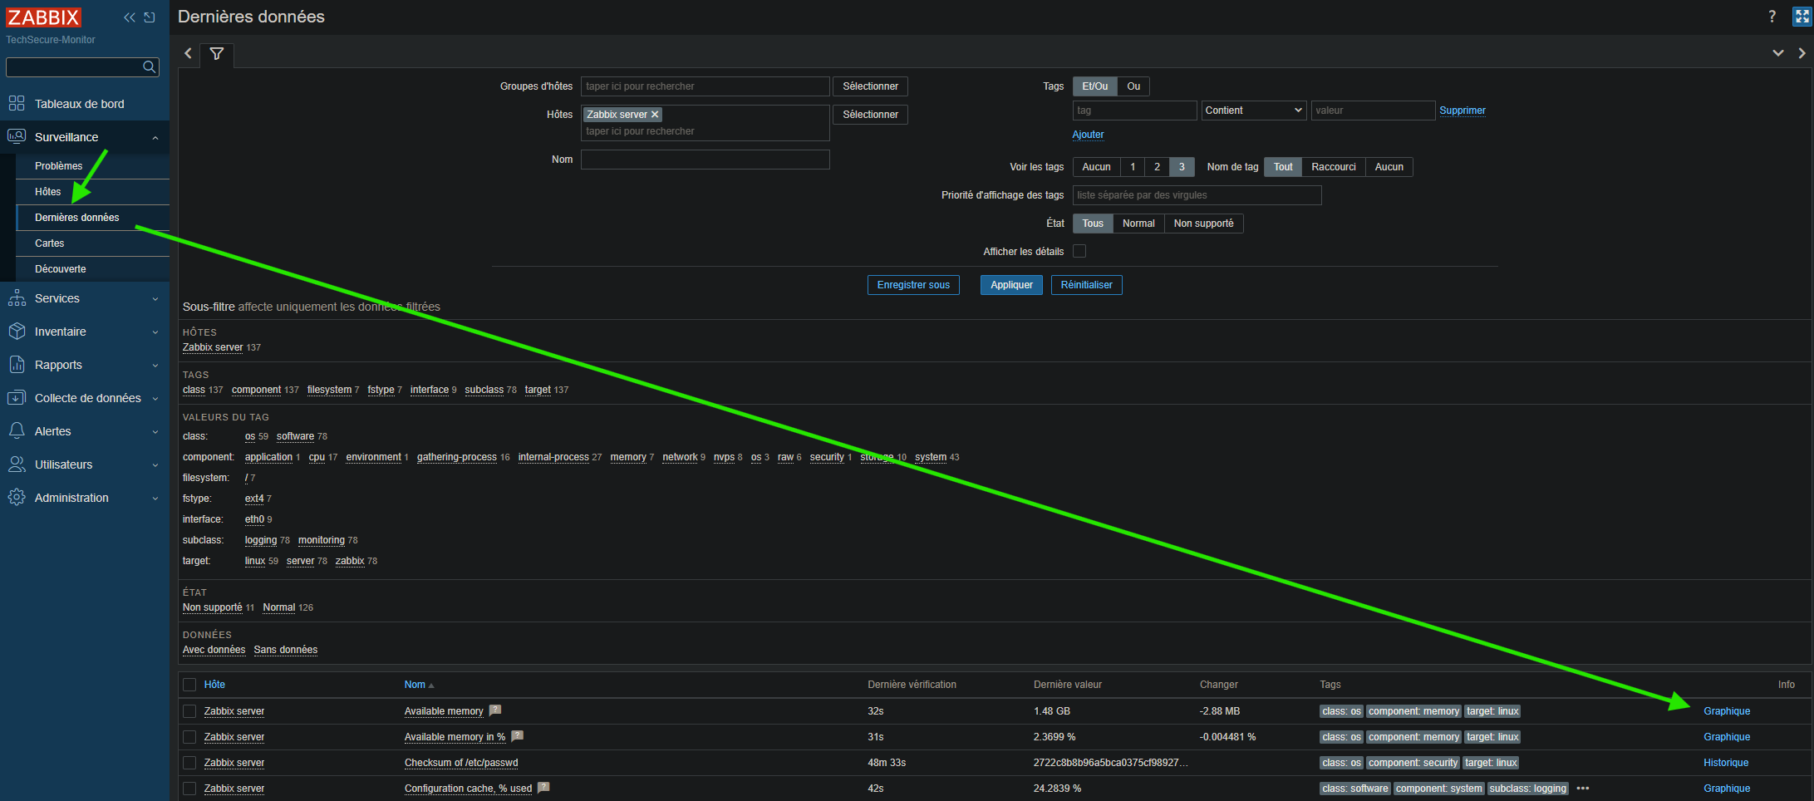1814x801 pixels.
Task: Open the Contient tag operator dropdown
Action: pyautogui.click(x=1253, y=111)
